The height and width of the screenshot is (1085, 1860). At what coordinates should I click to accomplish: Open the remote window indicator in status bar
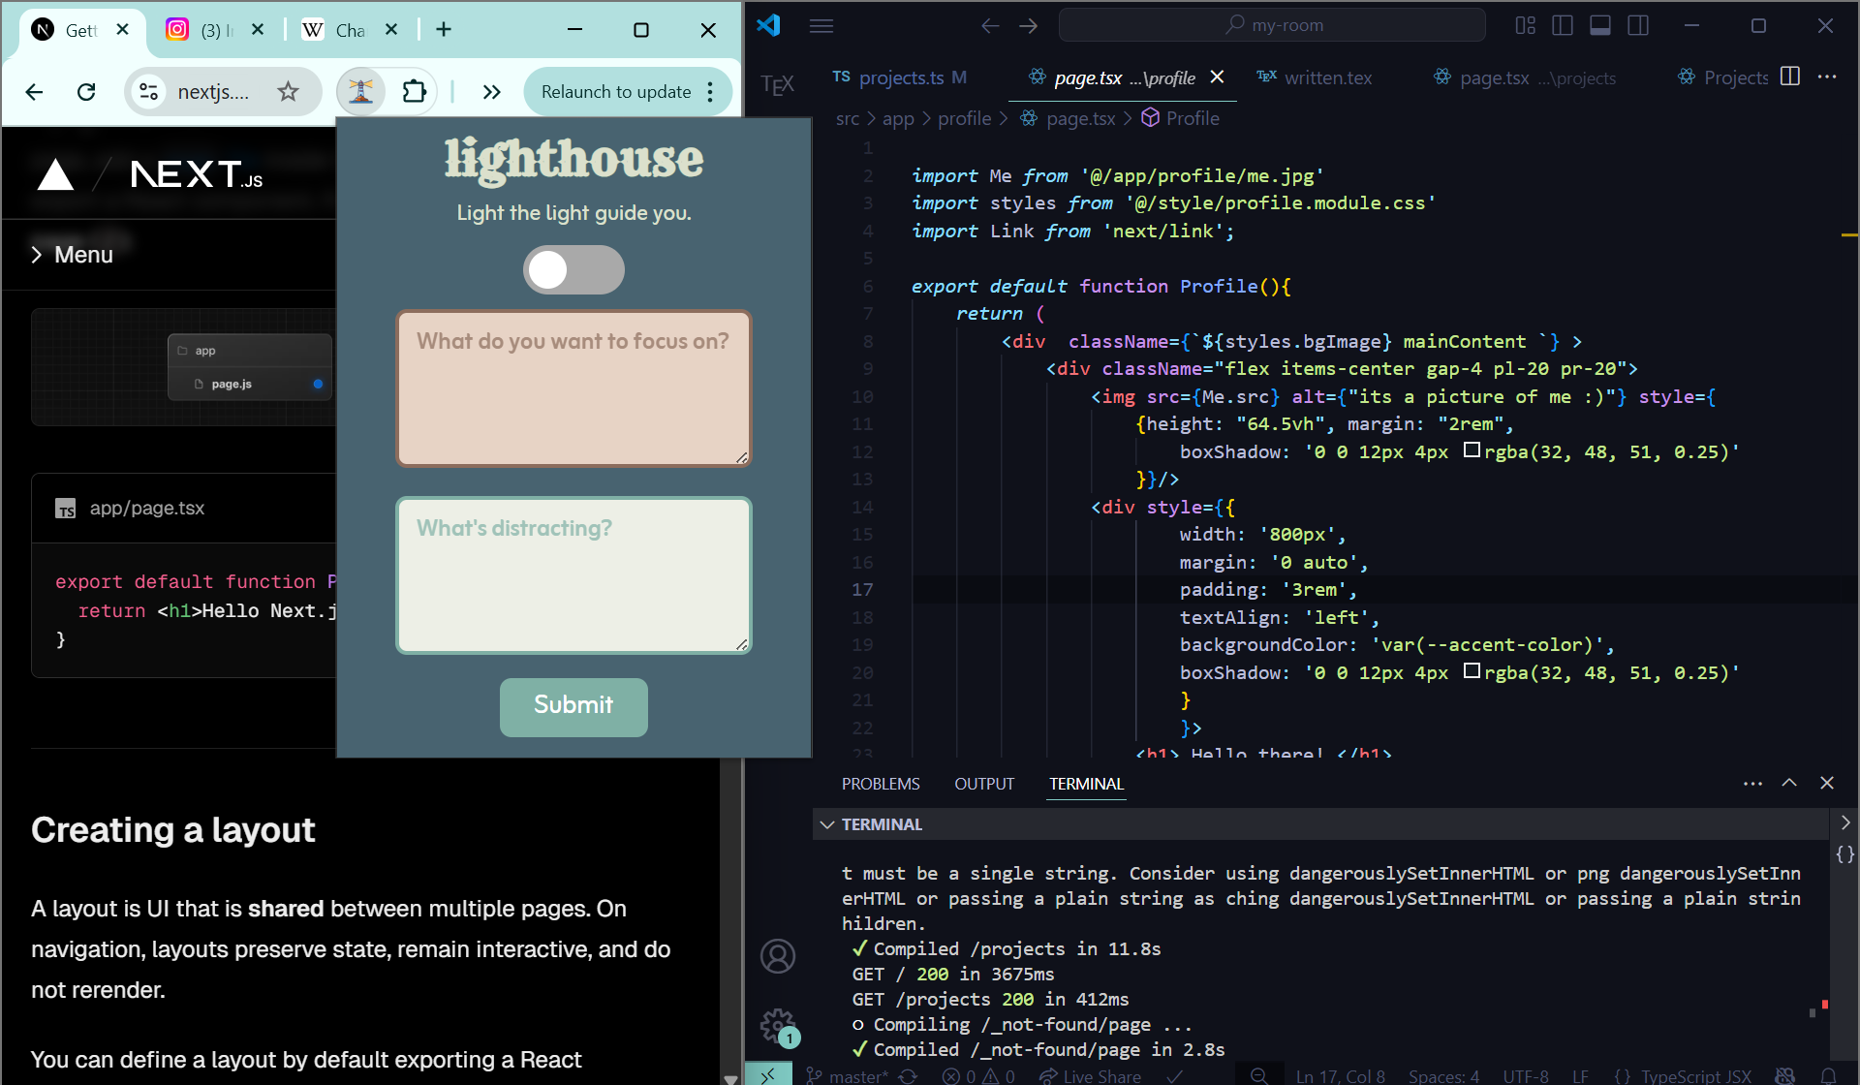coord(768,1075)
